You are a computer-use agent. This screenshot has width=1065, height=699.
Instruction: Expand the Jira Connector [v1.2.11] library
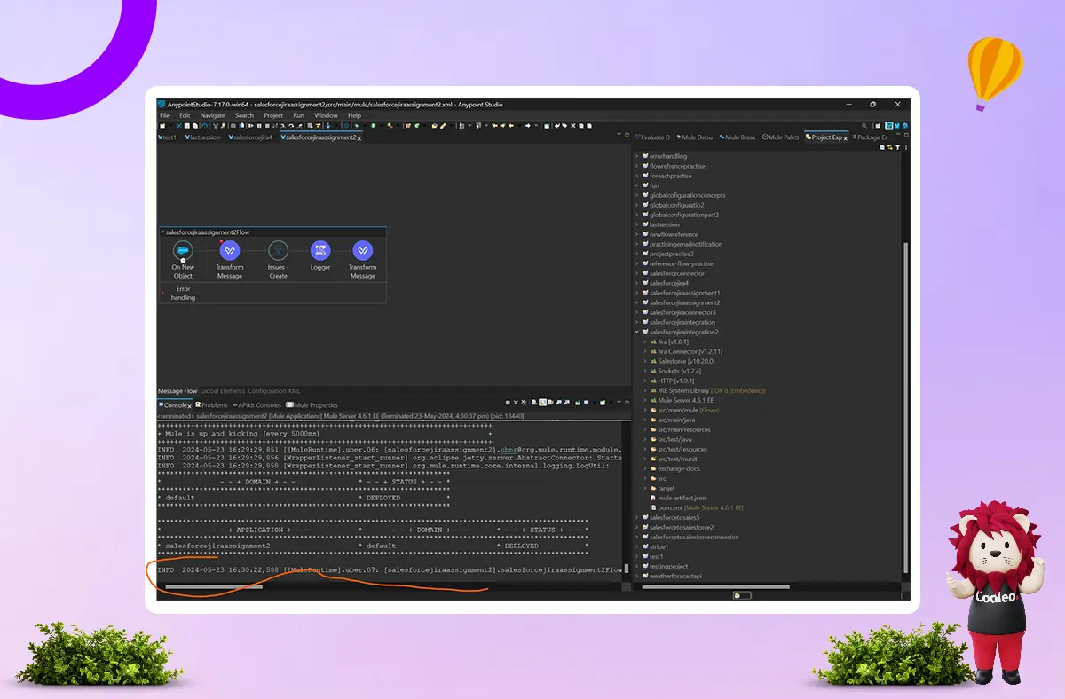pos(645,351)
